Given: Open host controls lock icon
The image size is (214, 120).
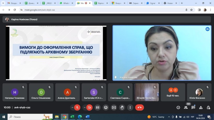Looking at the screenshot, I should click(208, 107).
